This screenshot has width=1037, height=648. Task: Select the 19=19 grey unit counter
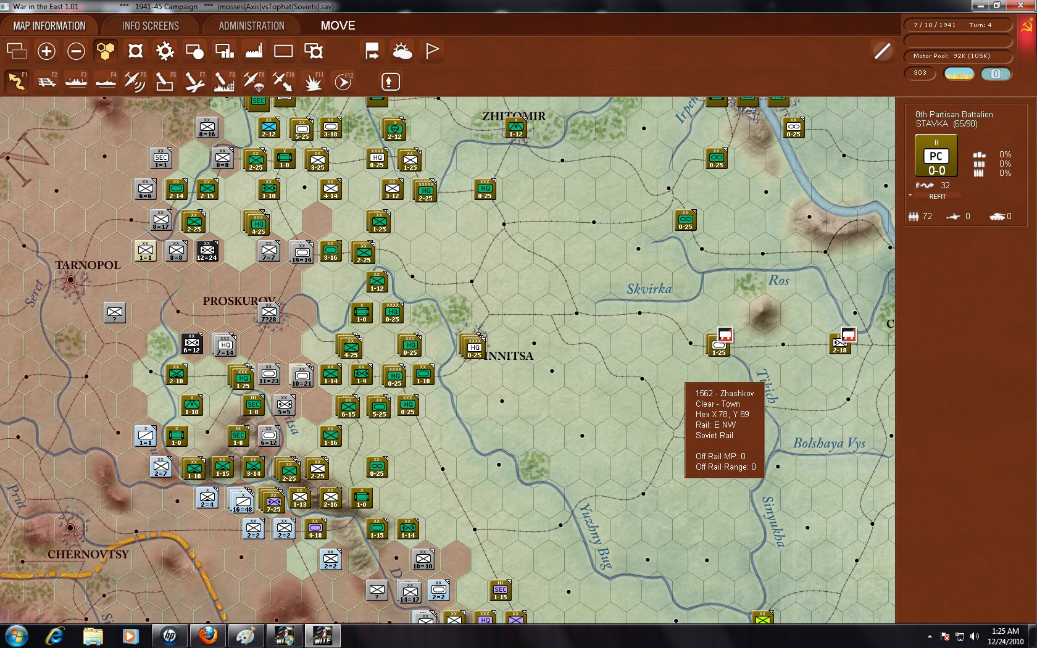301,252
